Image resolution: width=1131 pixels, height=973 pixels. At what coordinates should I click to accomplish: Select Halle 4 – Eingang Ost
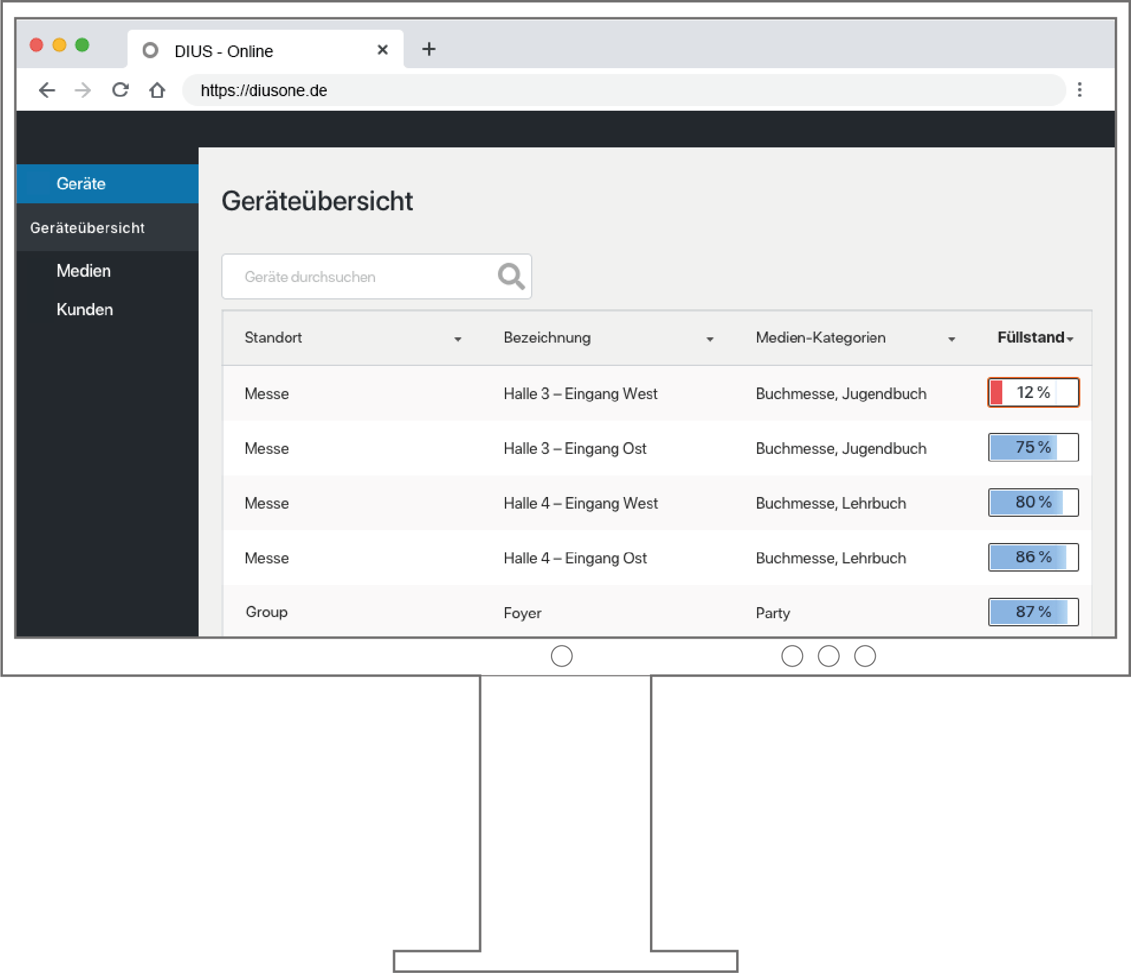(575, 558)
